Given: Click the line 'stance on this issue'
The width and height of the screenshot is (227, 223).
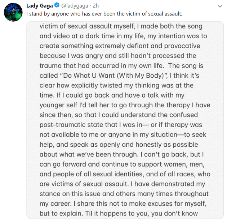Looking at the screenshot, I should [x=124, y=194].
